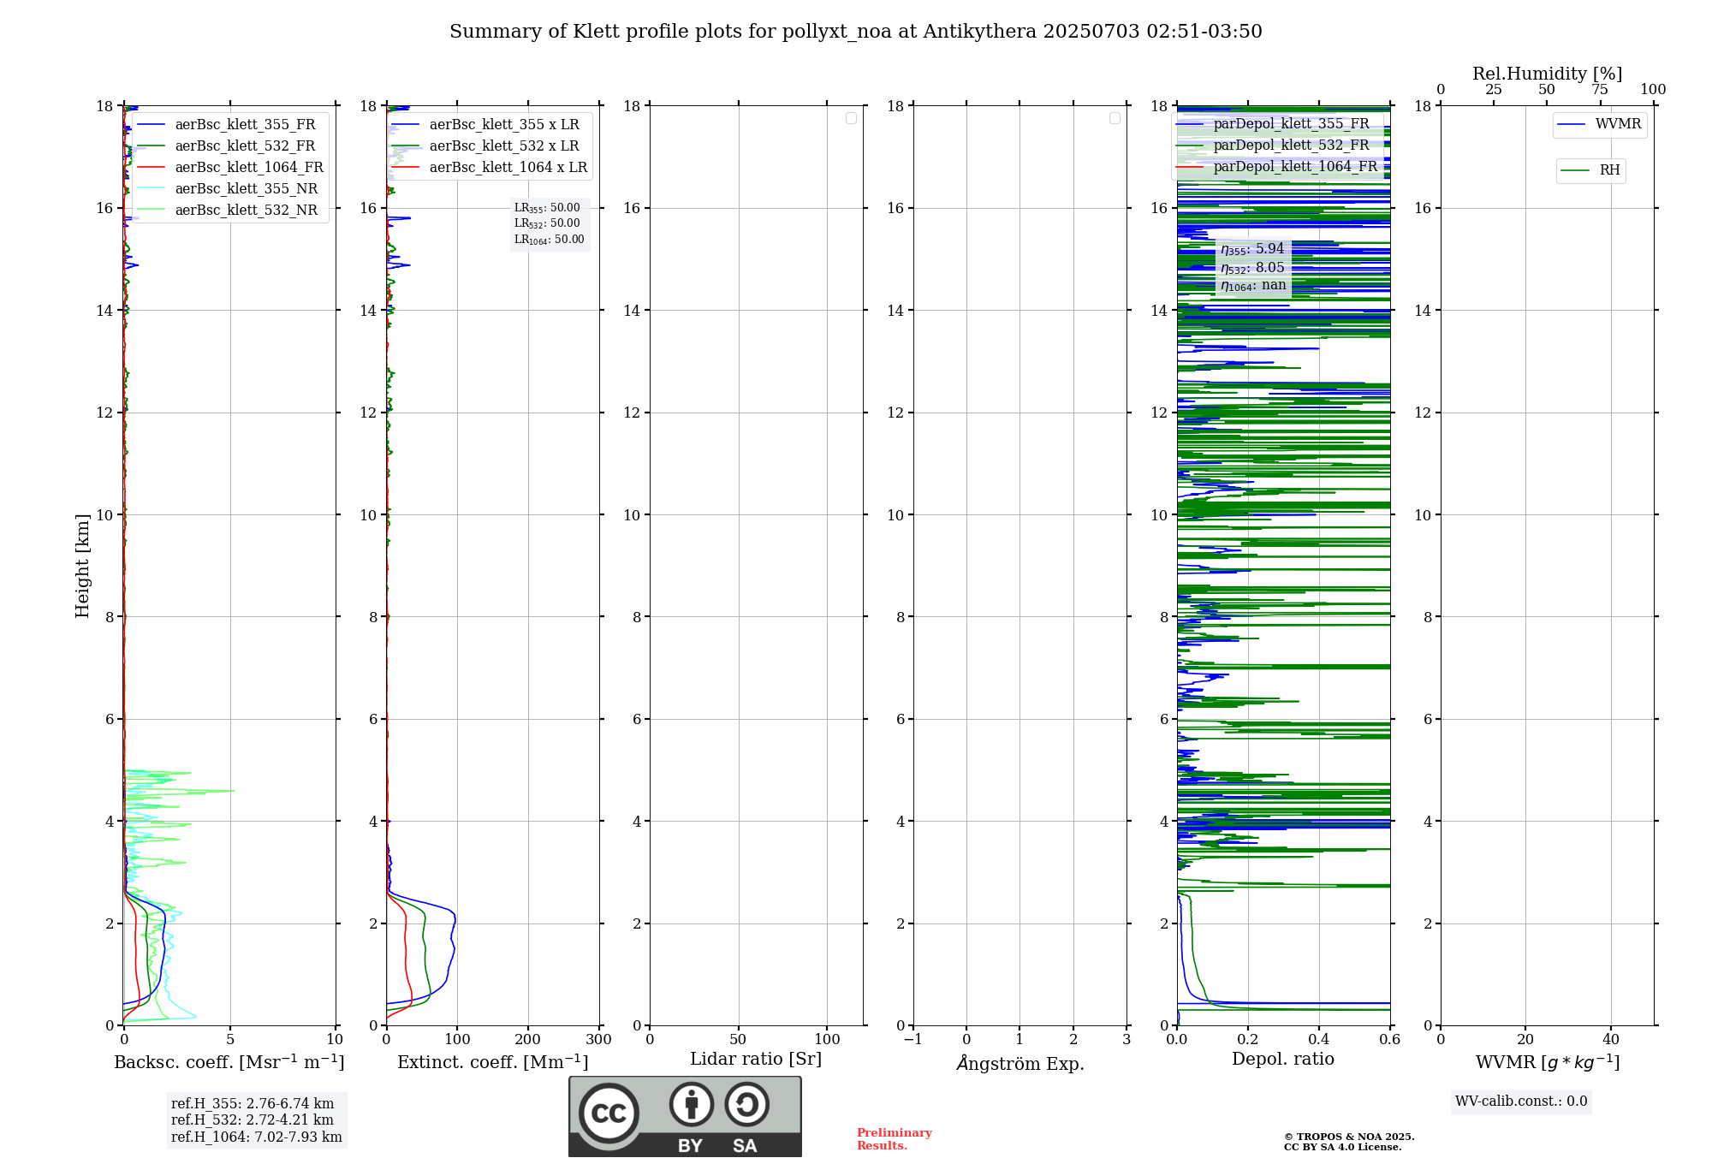This screenshot has height=1164, width=1712.
Task: Click the parDepol_klett_1064_FR legend entry
Action: pos(1277,166)
